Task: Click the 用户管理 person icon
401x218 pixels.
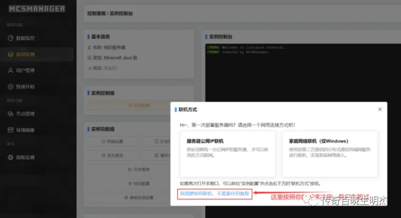Action: click(x=11, y=71)
